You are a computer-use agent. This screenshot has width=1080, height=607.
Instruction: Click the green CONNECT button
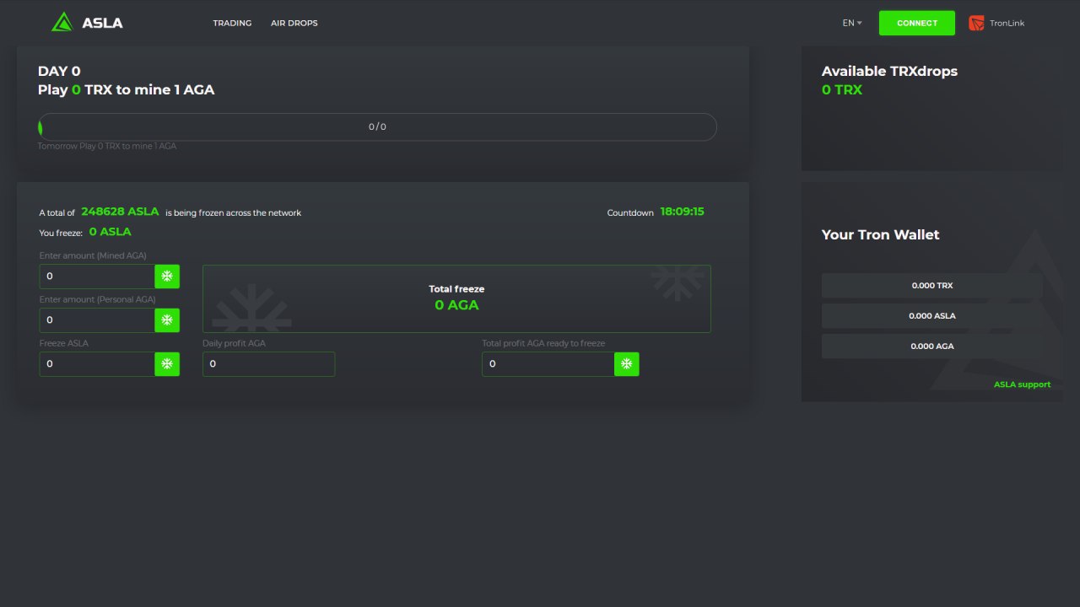pyautogui.click(x=917, y=23)
